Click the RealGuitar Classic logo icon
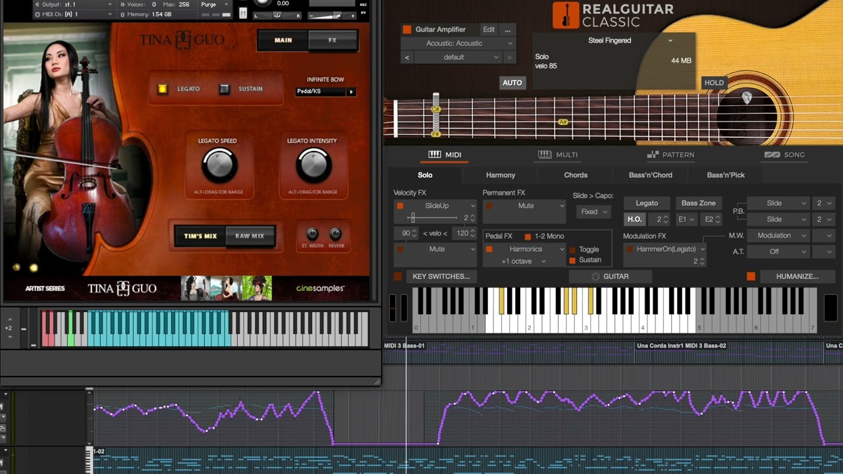Image resolution: width=843 pixels, height=474 pixels. (x=565, y=15)
